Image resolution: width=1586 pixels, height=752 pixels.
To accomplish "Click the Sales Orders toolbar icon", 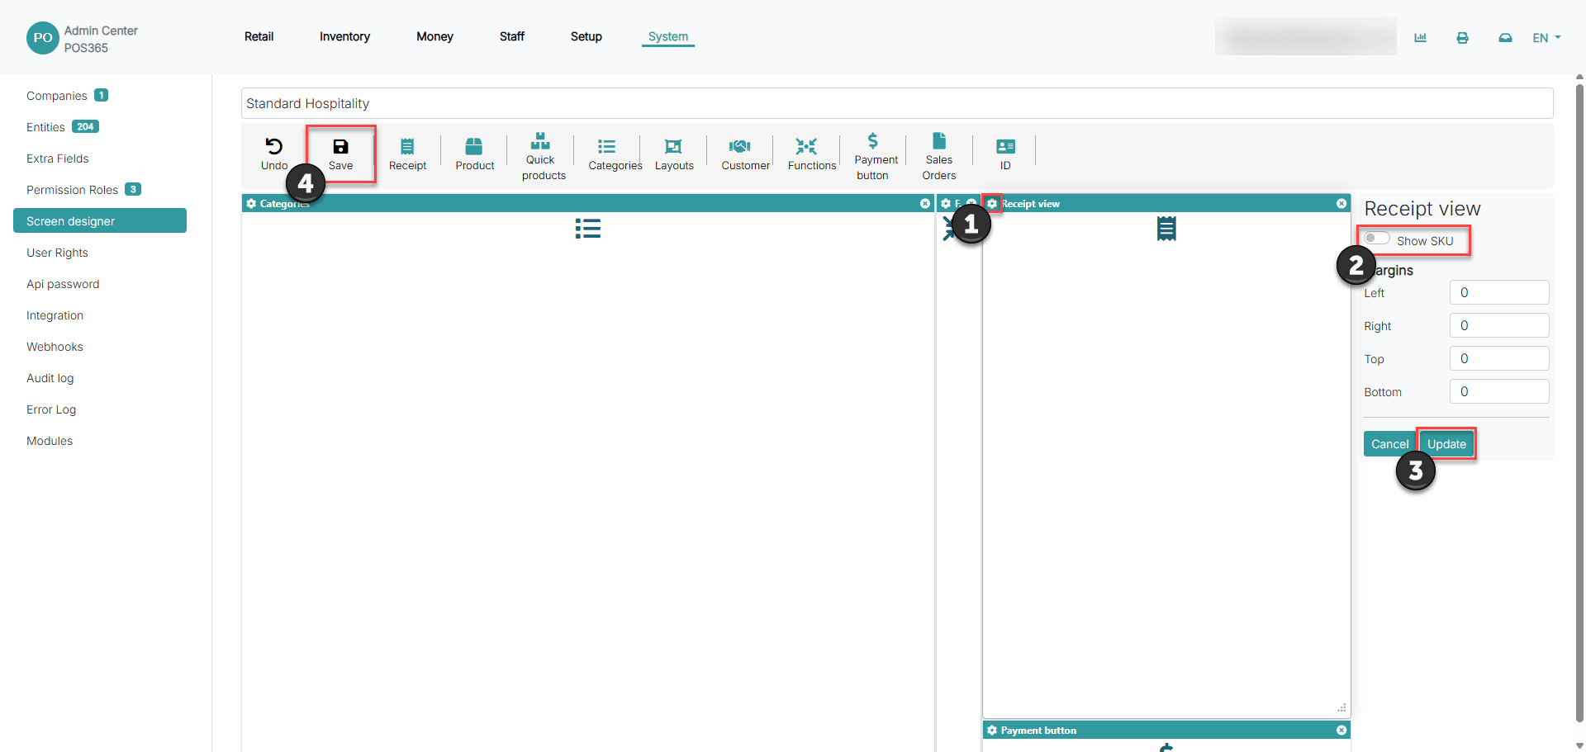I will 939,155.
